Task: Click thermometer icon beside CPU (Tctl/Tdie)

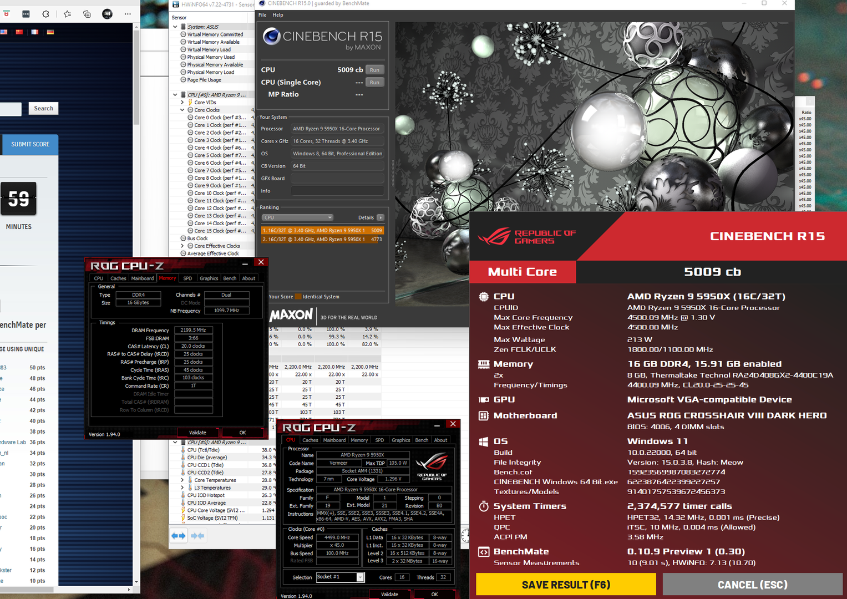Action: [x=183, y=450]
